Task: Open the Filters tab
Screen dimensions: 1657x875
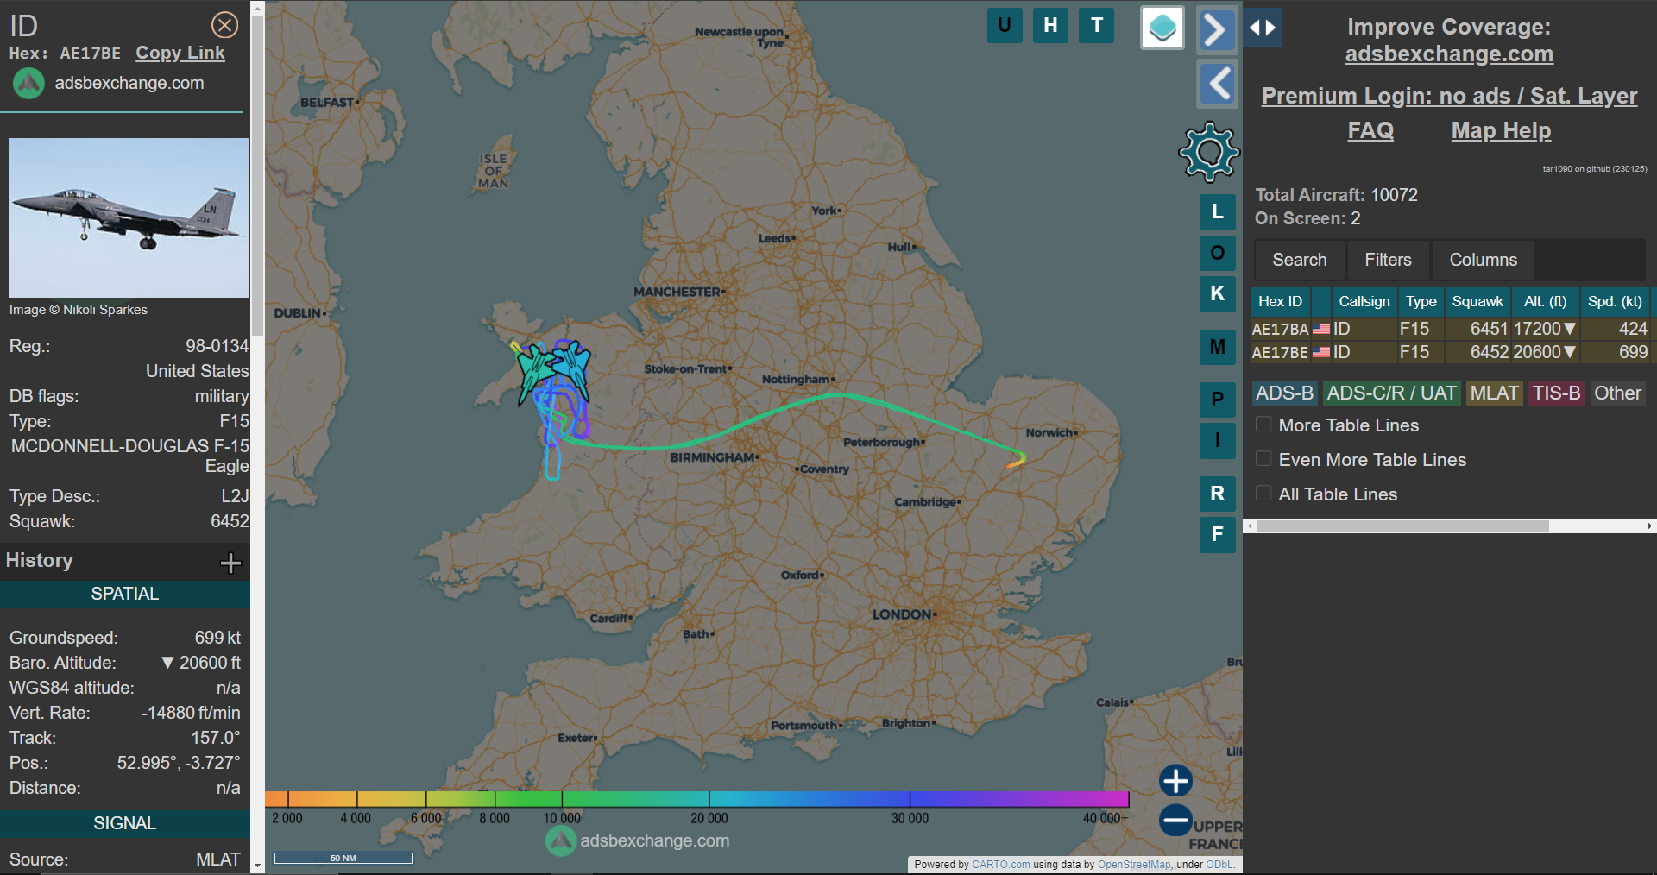Action: click(1388, 260)
